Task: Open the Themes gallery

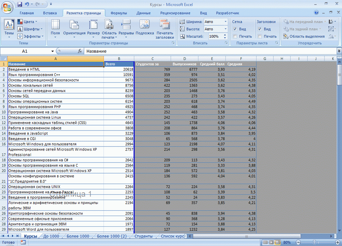Action: (x=9, y=29)
